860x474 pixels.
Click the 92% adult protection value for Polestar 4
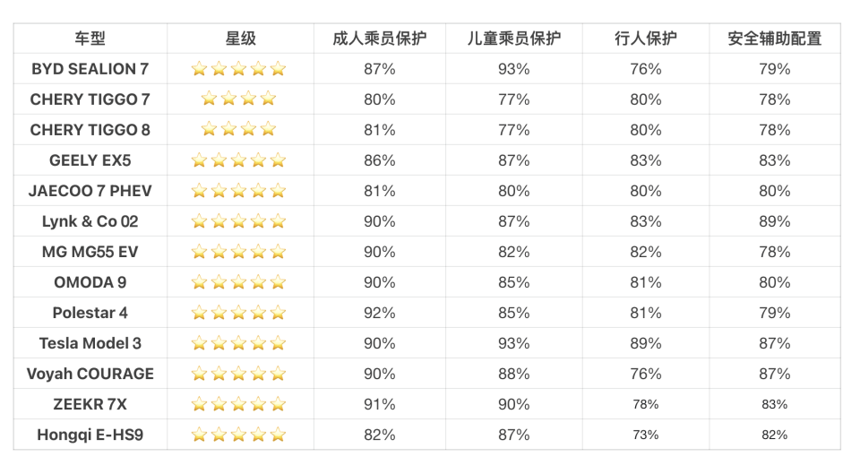(379, 313)
